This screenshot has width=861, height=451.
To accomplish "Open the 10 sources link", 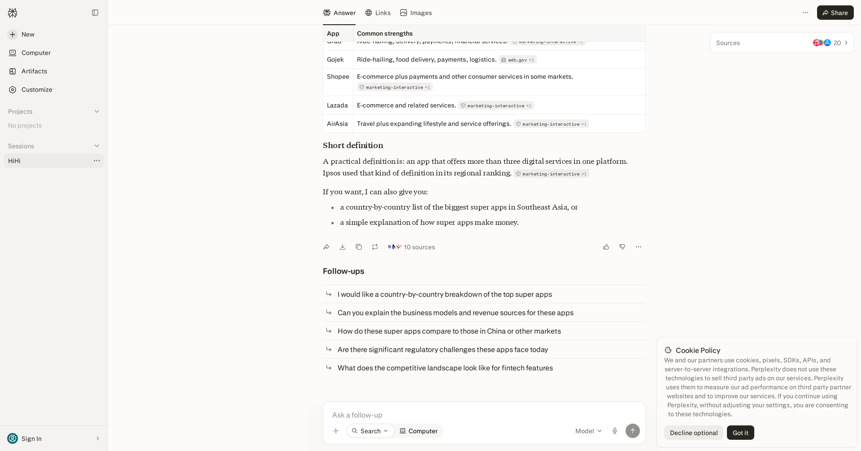I will [x=411, y=247].
